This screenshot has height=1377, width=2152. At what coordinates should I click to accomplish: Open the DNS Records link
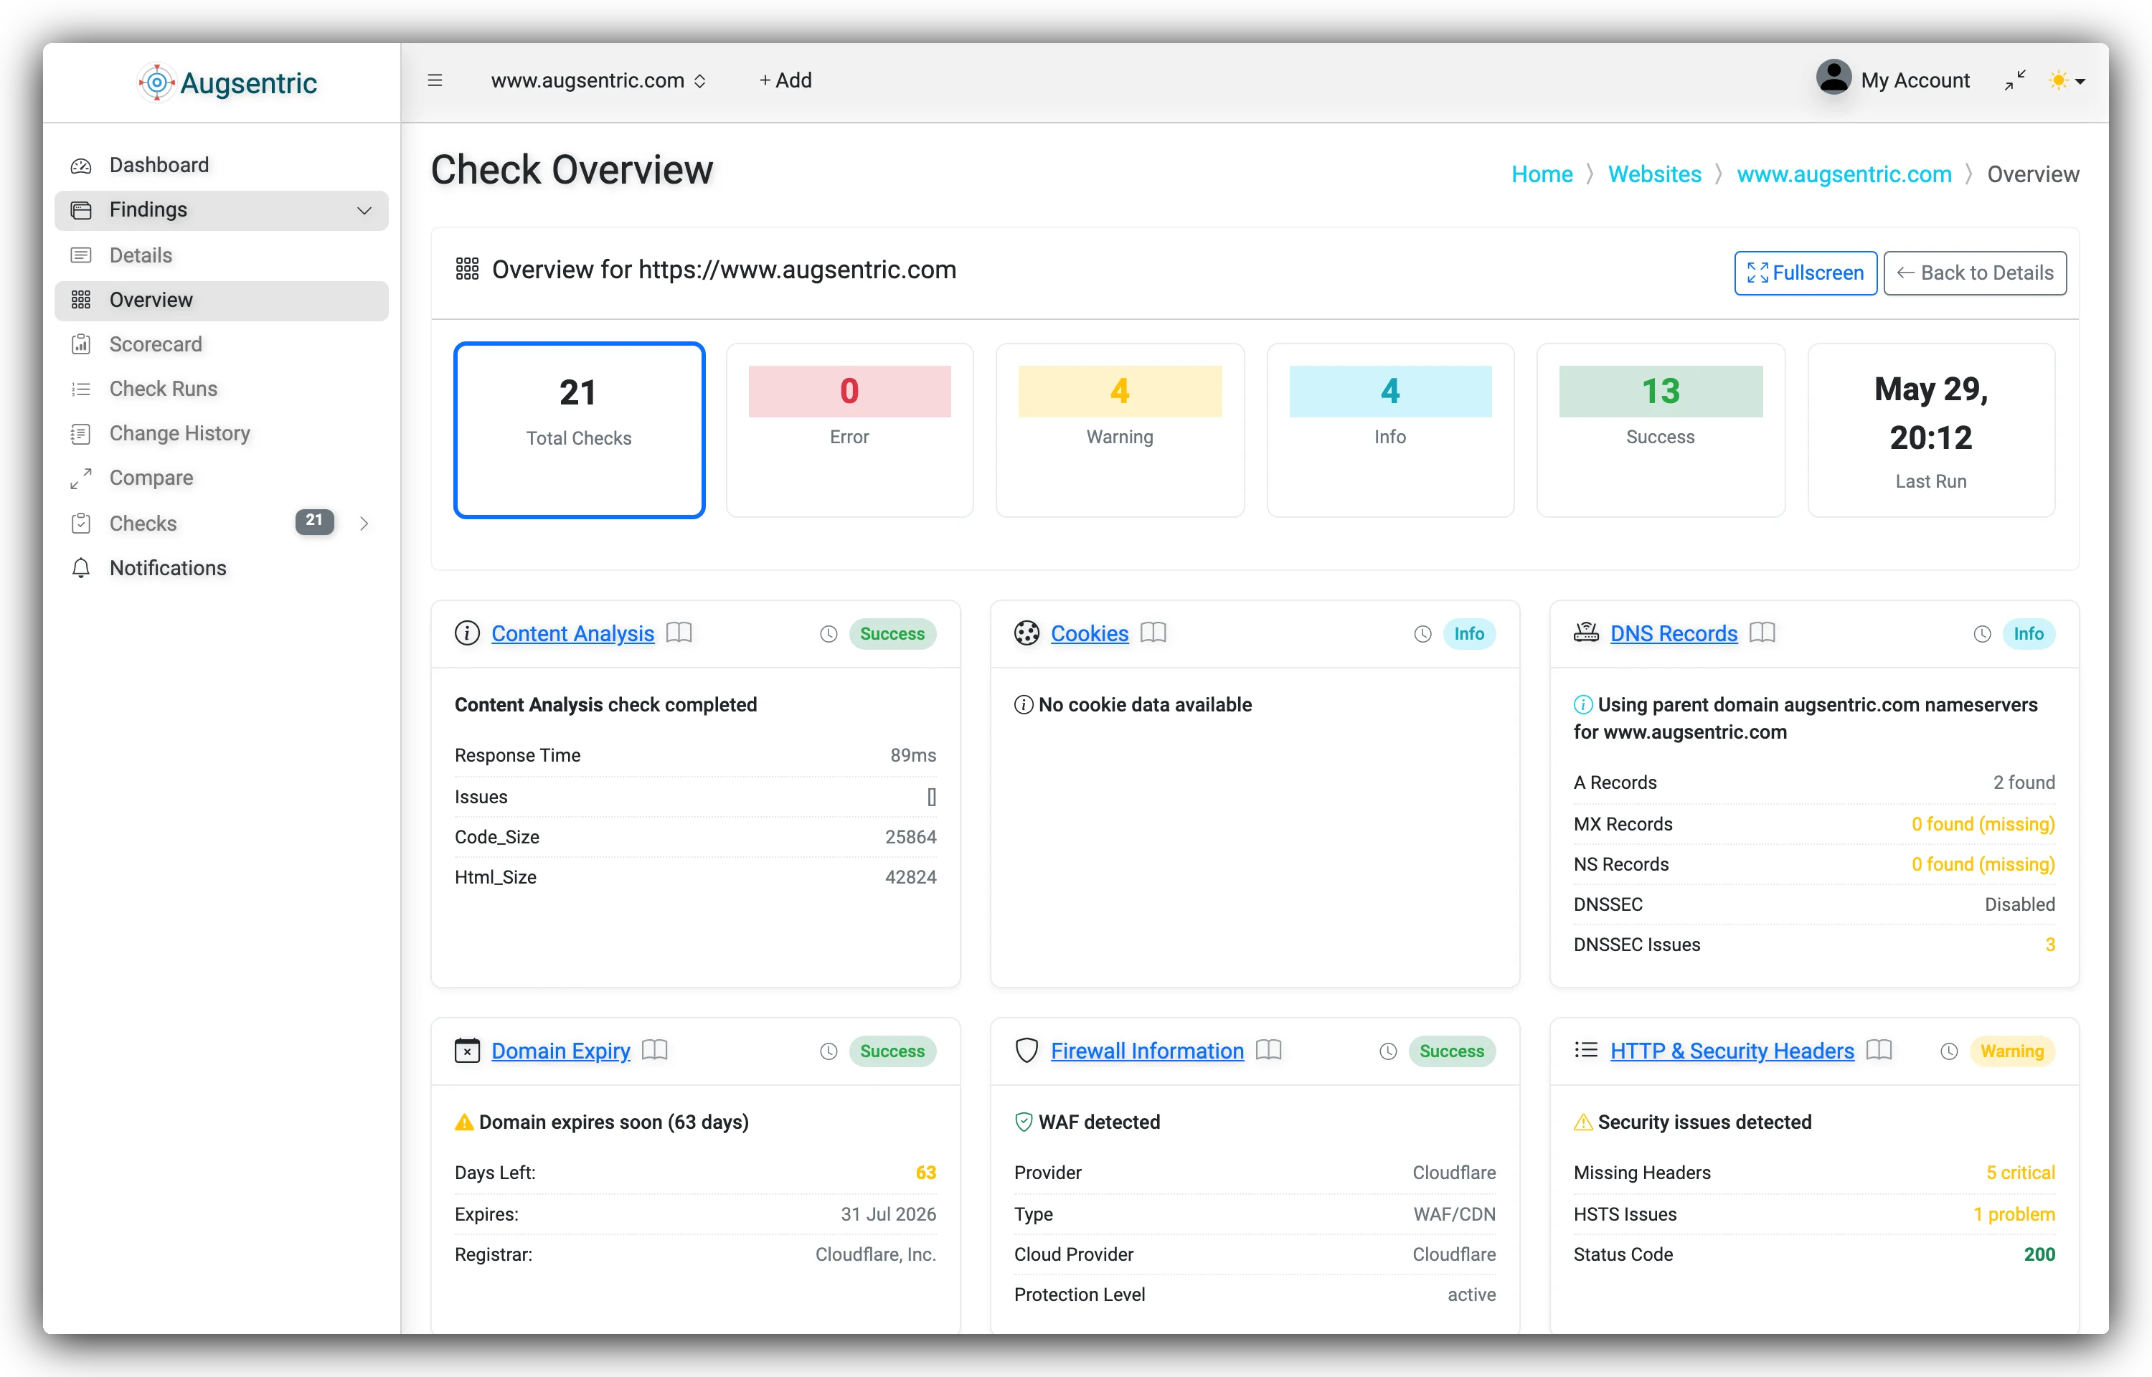pyautogui.click(x=1673, y=633)
